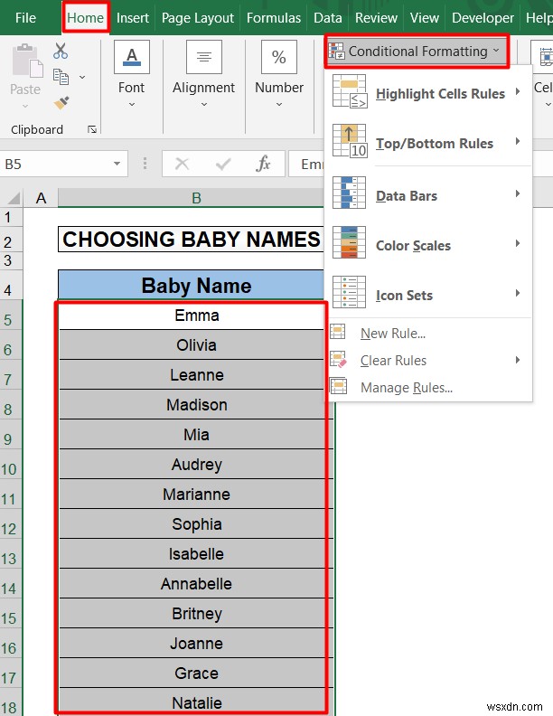The width and height of the screenshot is (553, 716).
Task: Select the Mia cell
Action: (196, 434)
